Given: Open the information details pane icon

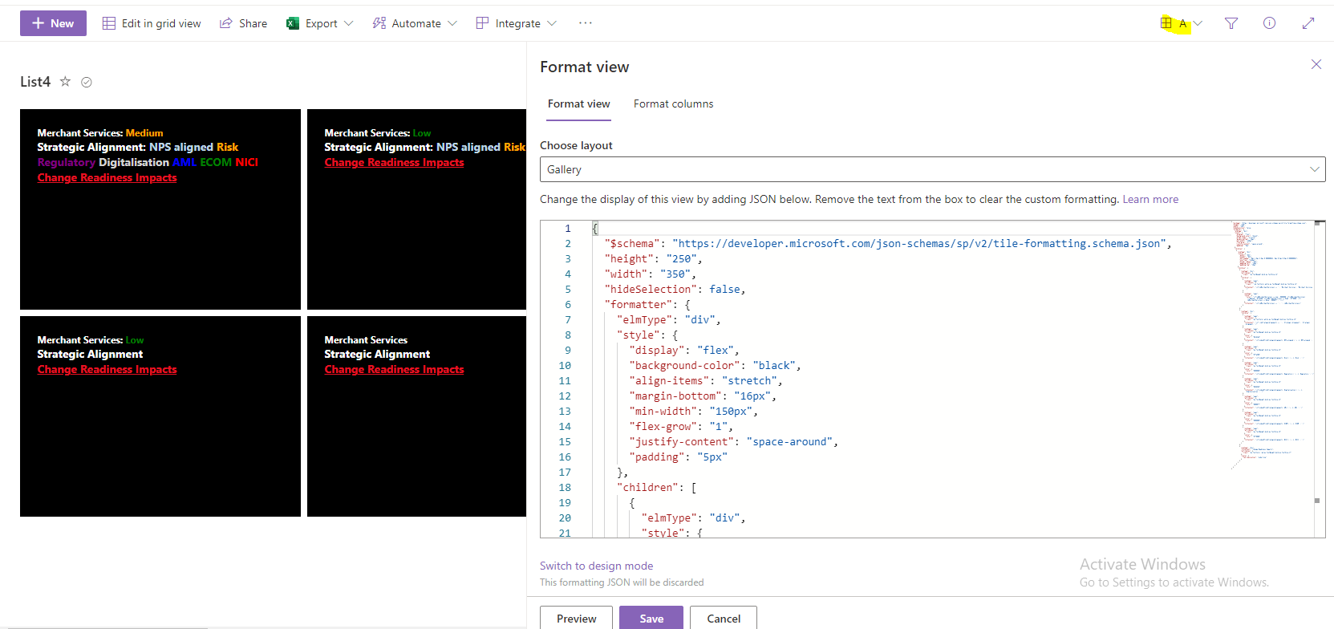Looking at the screenshot, I should pos(1269,23).
